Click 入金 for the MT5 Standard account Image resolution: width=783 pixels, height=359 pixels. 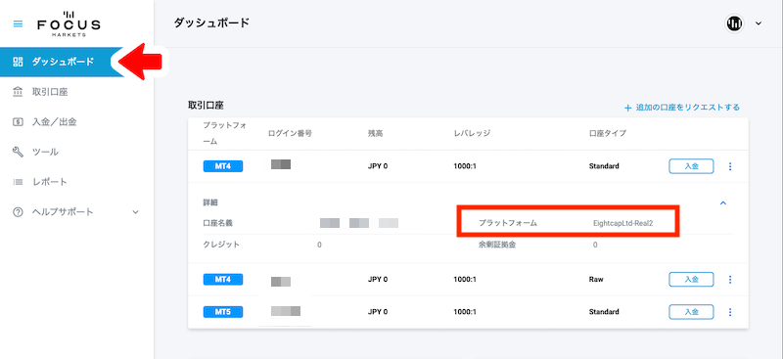(x=691, y=312)
